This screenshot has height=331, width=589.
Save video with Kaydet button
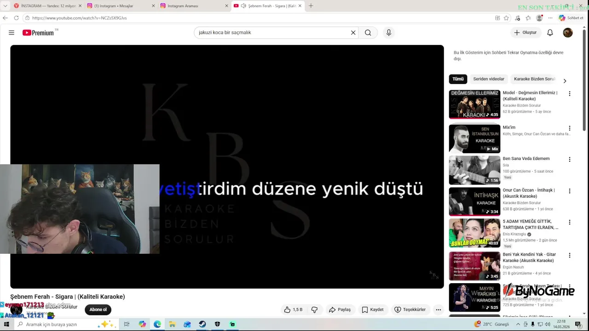pos(373,310)
